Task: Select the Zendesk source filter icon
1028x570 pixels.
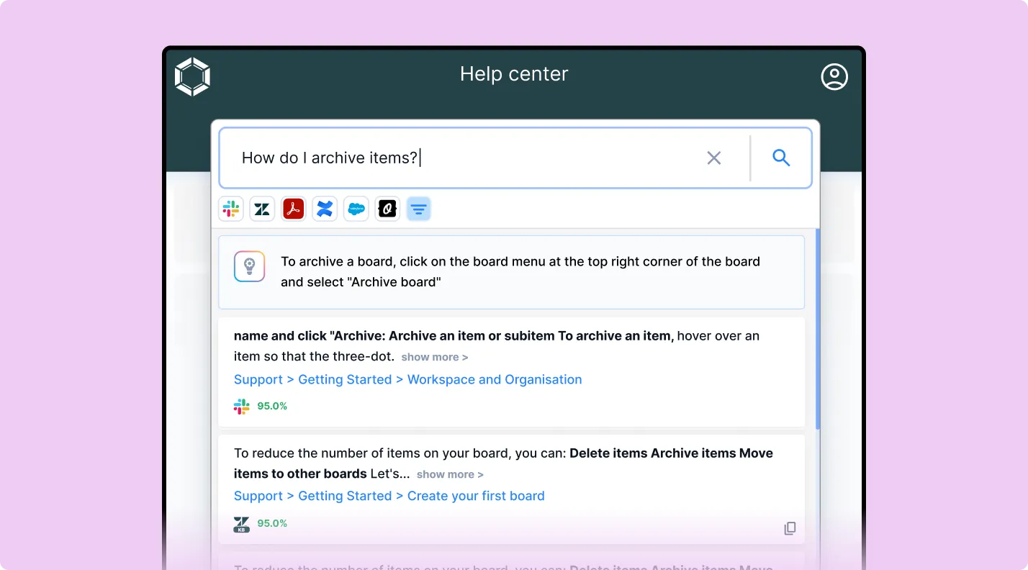Action: click(262, 209)
